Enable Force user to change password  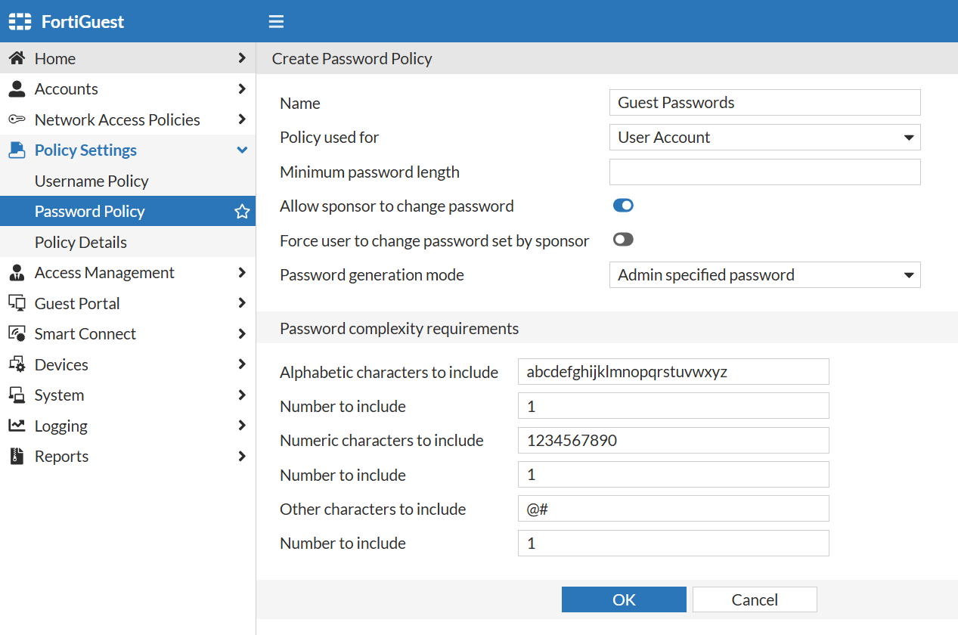[x=622, y=240]
